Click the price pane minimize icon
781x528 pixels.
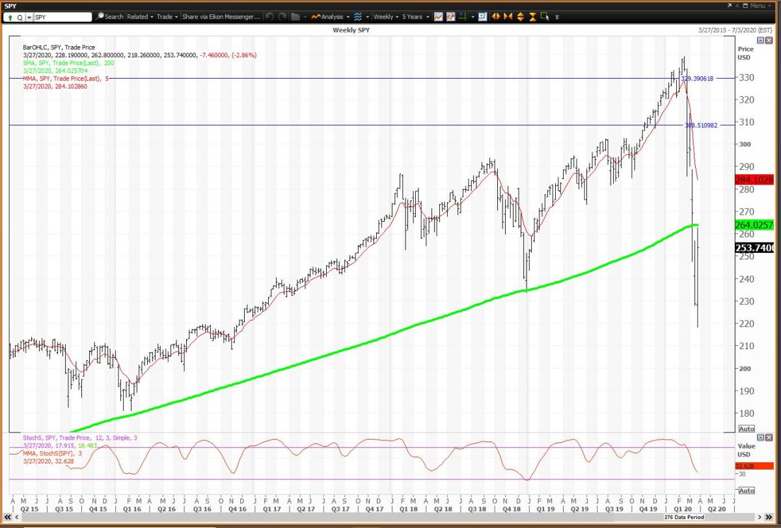tap(761, 40)
